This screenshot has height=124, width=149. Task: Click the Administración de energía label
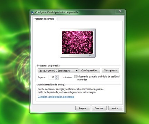(x=52, y=85)
